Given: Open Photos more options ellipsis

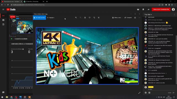Looking at the screenshot, I should pyautogui.click(x=139, y=18).
